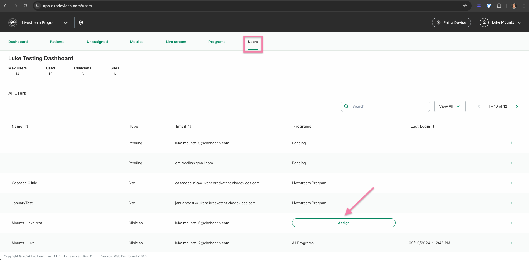Image resolution: width=529 pixels, height=260 pixels.
Task: Click the januarytest email address
Action: pos(215,203)
